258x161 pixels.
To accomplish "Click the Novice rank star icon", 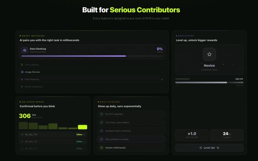I will (209, 54).
